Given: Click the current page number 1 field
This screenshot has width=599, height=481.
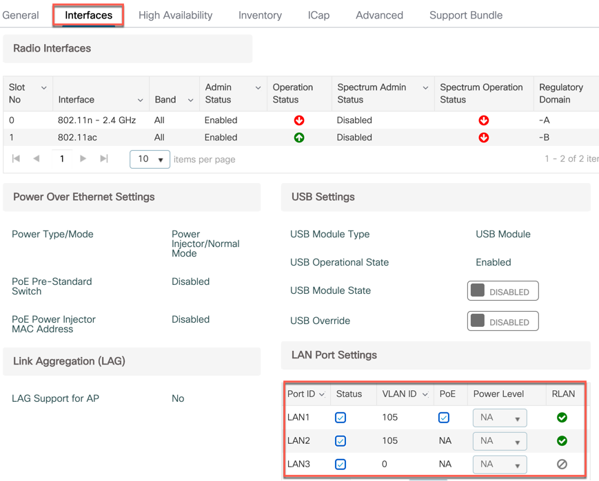Looking at the screenshot, I should (x=62, y=159).
